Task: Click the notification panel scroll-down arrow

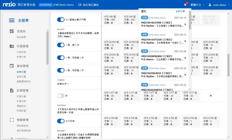Action: click(190, 89)
